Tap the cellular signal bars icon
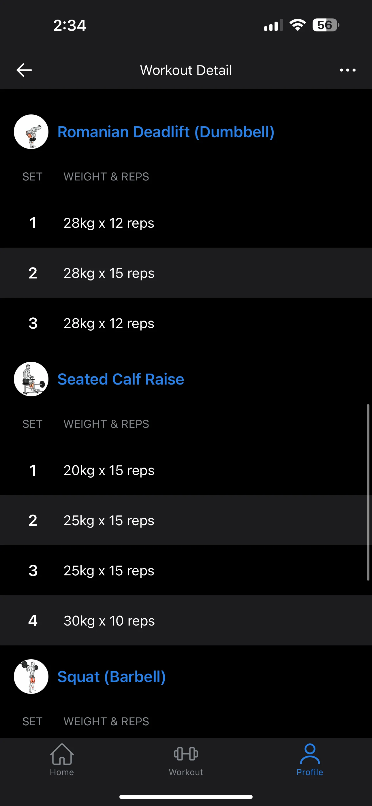 pos(273,25)
